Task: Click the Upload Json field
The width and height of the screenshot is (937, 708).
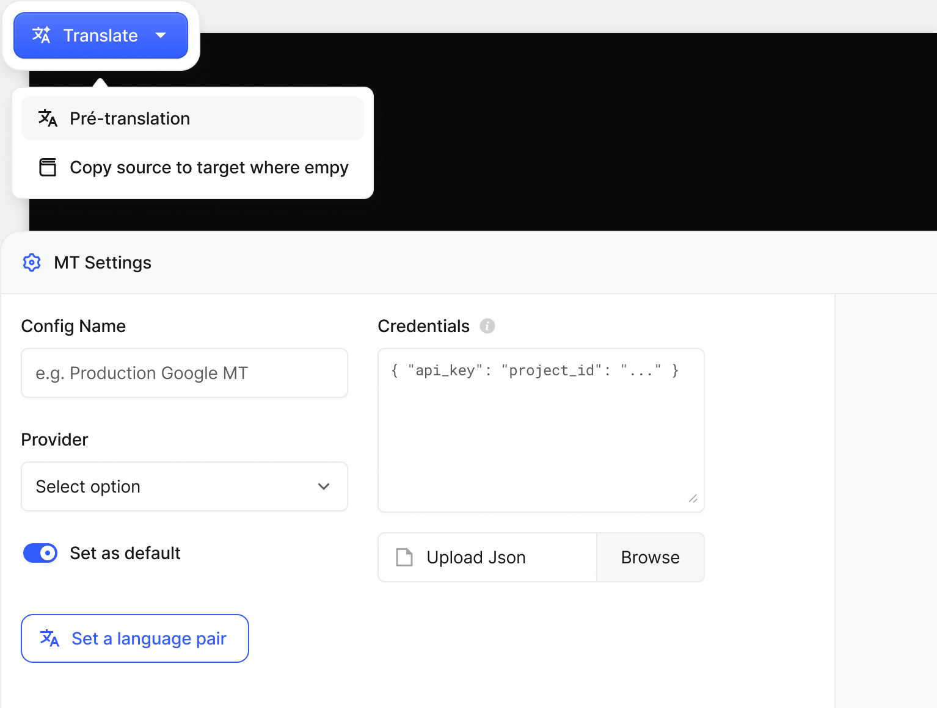Action: click(x=487, y=557)
